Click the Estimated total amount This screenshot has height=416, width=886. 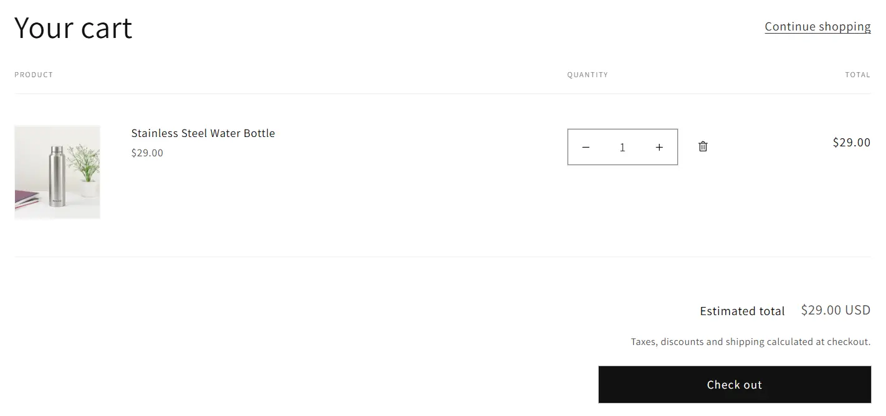pyautogui.click(x=836, y=310)
